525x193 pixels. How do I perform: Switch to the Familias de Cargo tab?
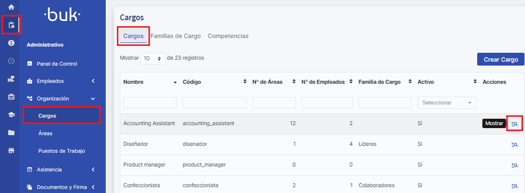tap(176, 36)
